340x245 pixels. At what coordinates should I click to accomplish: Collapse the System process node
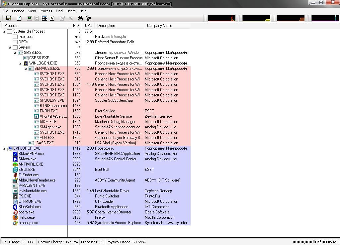[x=10, y=47]
